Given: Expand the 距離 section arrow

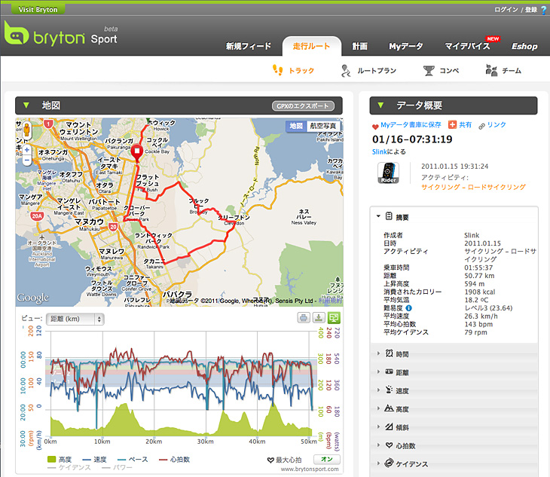Looking at the screenshot, I should click(x=378, y=372).
